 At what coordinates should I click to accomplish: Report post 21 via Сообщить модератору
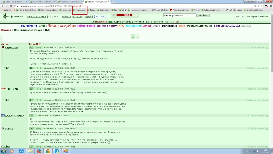coord(257,47)
